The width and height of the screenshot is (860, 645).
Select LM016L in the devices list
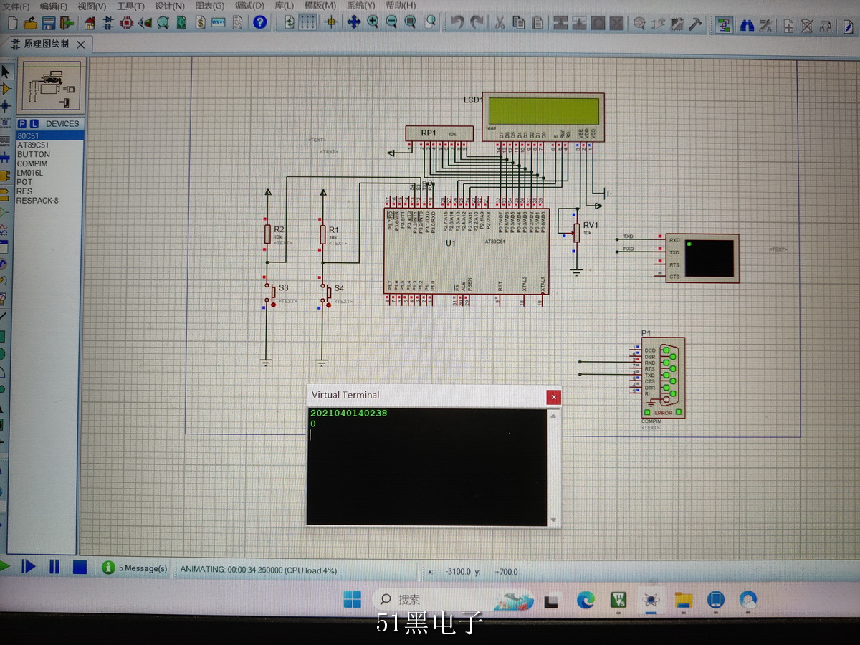click(x=50, y=173)
